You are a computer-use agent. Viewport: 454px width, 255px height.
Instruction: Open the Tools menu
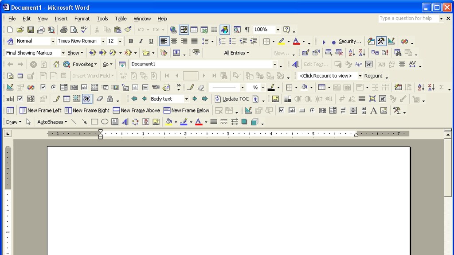click(102, 19)
